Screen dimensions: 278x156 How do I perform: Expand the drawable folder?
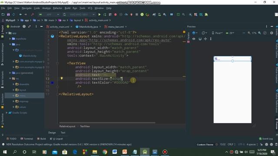[13, 84]
